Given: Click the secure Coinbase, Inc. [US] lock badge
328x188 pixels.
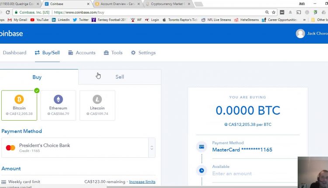Looking at the screenshot, I should 32,12.
